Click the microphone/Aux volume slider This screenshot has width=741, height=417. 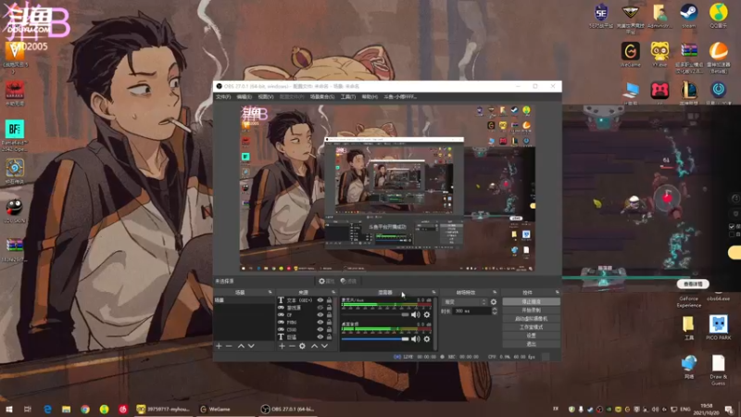point(375,314)
